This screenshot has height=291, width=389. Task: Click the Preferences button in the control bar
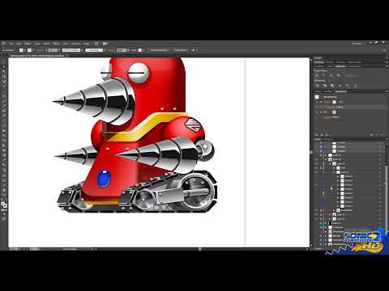180,50
